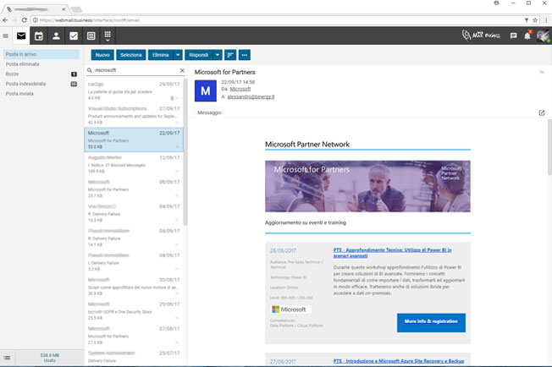Expand the Elimina dropdown arrow
Viewport: 552px width, 367px height.
tap(178, 55)
